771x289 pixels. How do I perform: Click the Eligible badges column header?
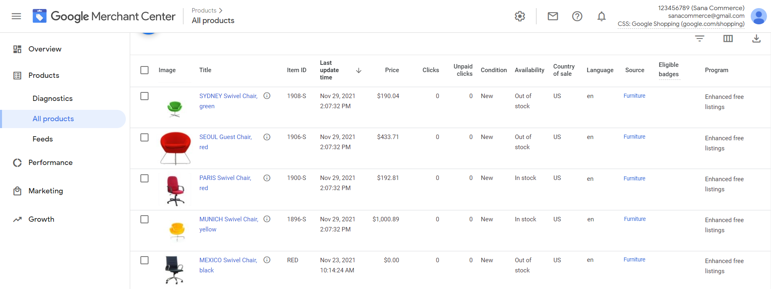coord(669,70)
